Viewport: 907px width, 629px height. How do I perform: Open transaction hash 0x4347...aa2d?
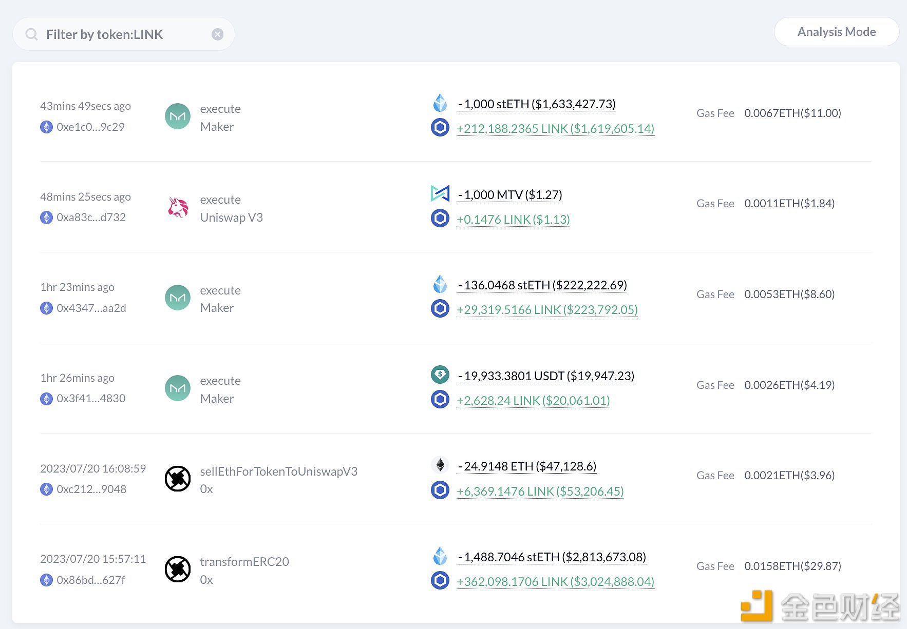[x=91, y=308]
